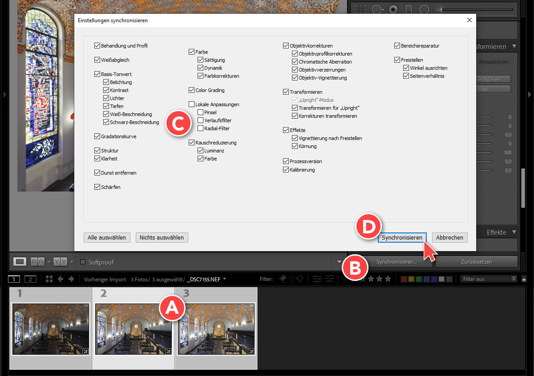Uncheck the Weißabgleich checkbox
Screen dimensions: 534x376
pyautogui.click(x=97, y=60)
